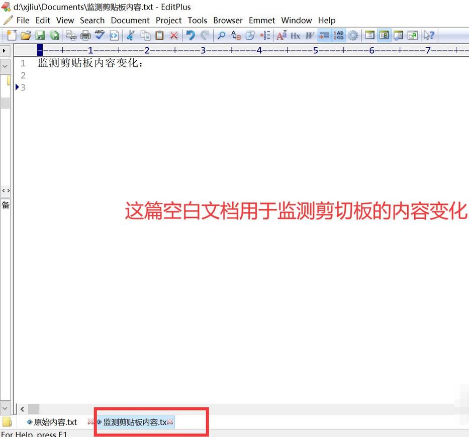This screenshot has width=469, height=437.
Task: Click the context Help arrow-question icon
Action: click(429, 35)
